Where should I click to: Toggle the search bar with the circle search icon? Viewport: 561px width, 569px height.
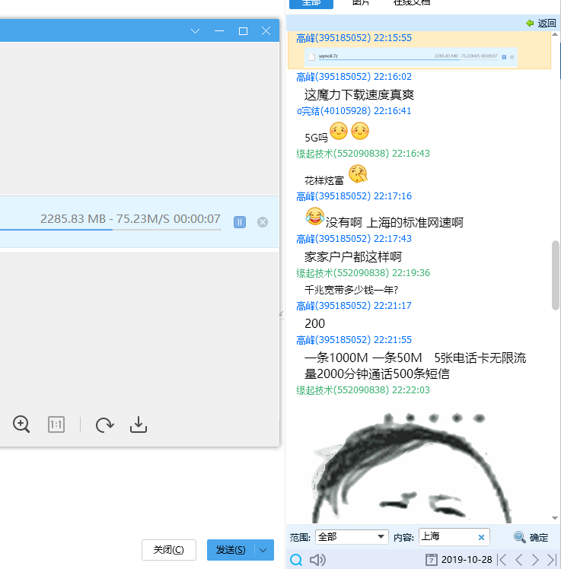point(296,560)
